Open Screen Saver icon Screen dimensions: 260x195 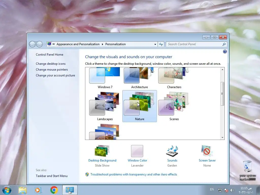(207, 151)
